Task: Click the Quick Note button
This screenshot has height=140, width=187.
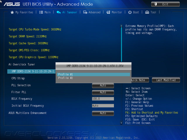Action: pos(140,80)
